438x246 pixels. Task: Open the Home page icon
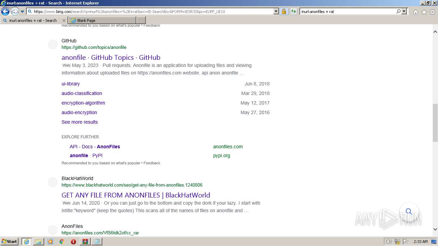tap(415, 12)
